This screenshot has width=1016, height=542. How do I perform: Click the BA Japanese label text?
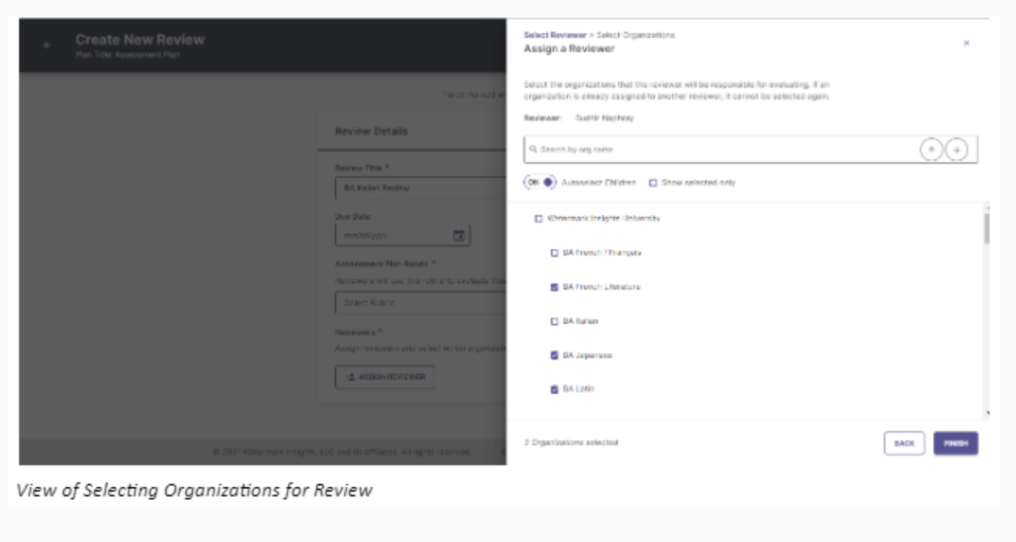tap(588, 355)
